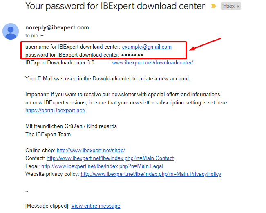Open the Online shop link
Viewport: 266px width, 213px height.
click(x=91, y=151)
